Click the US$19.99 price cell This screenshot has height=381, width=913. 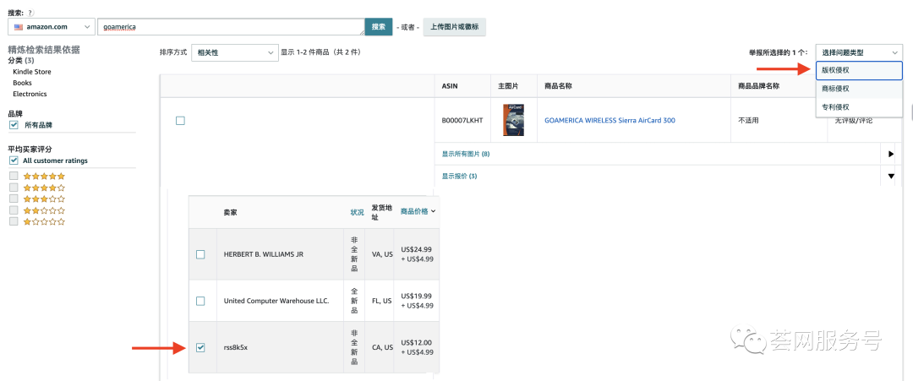tap(416, 301)
